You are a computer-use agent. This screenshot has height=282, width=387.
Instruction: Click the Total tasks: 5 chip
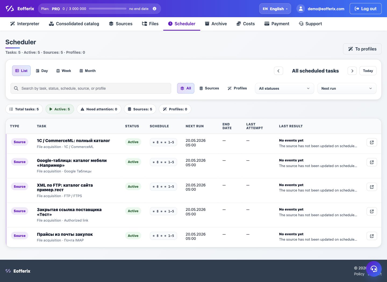pos(24,109)
